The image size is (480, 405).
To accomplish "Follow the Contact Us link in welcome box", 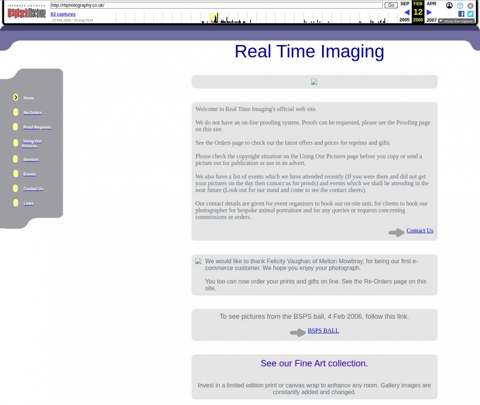I will coord(419,231).
